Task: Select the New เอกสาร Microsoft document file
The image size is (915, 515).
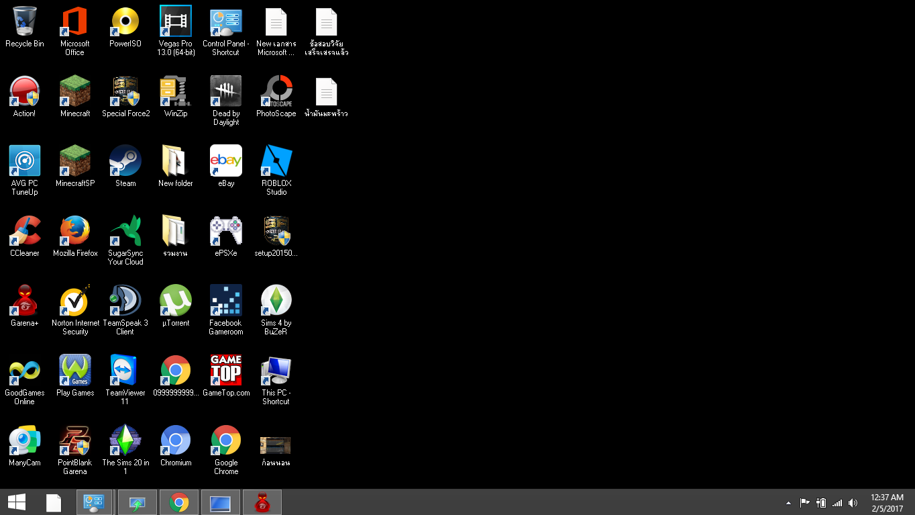Action: click(x=276, y=21)
